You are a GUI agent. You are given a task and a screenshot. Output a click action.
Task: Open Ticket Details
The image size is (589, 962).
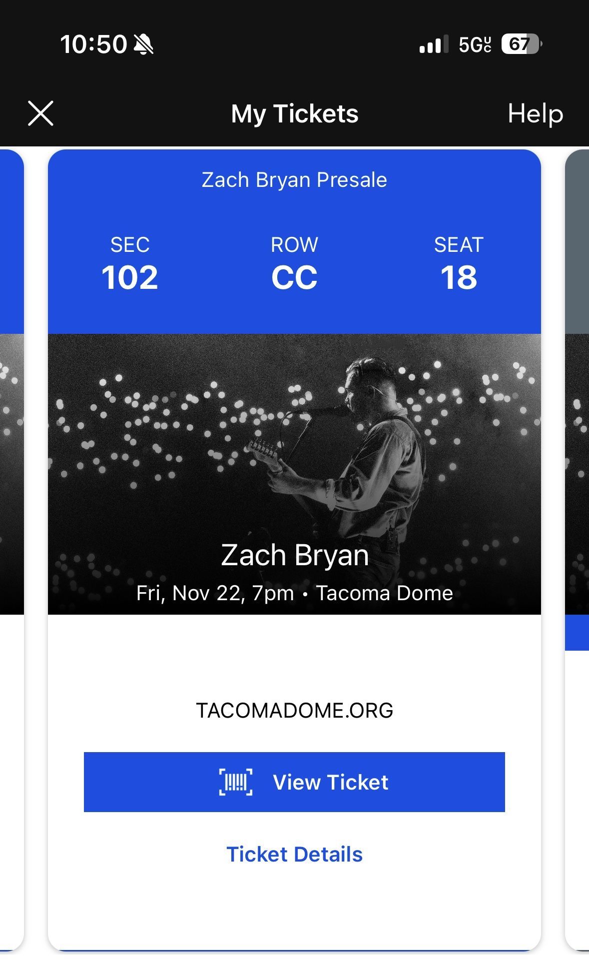(294, 854)
